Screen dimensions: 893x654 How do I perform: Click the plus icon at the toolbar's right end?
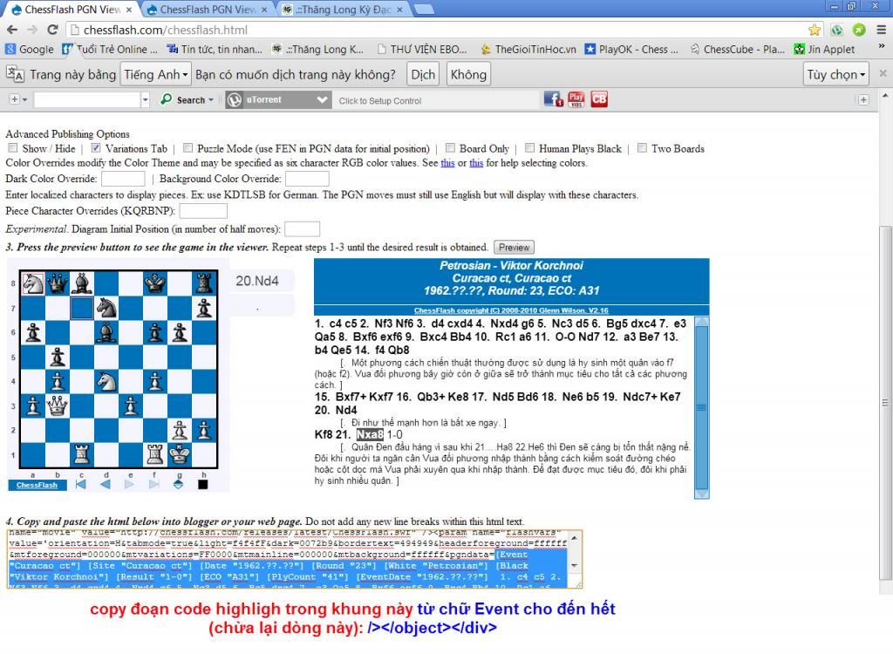pos(863,99)
